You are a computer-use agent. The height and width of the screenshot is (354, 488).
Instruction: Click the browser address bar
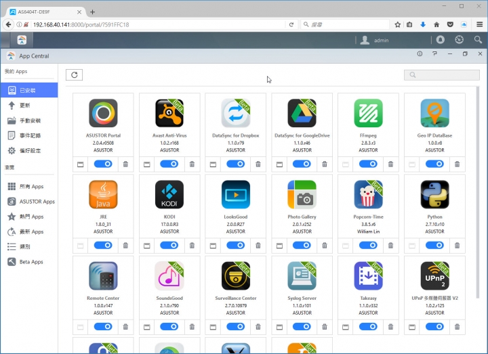157,24
